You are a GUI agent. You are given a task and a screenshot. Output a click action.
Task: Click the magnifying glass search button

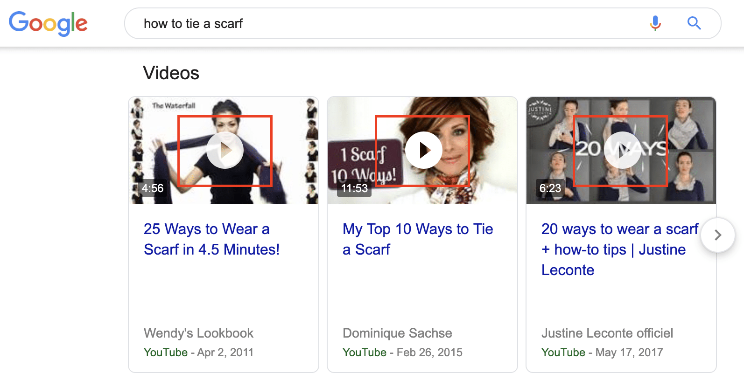click(694, 23)
